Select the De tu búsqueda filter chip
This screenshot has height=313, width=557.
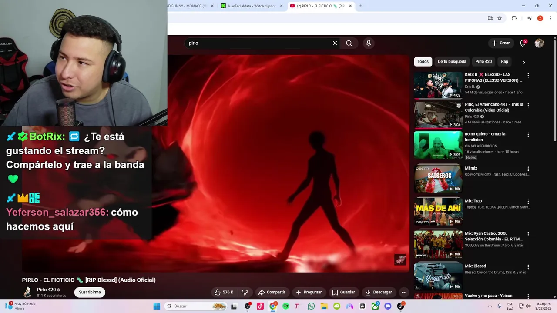point(452,62)
